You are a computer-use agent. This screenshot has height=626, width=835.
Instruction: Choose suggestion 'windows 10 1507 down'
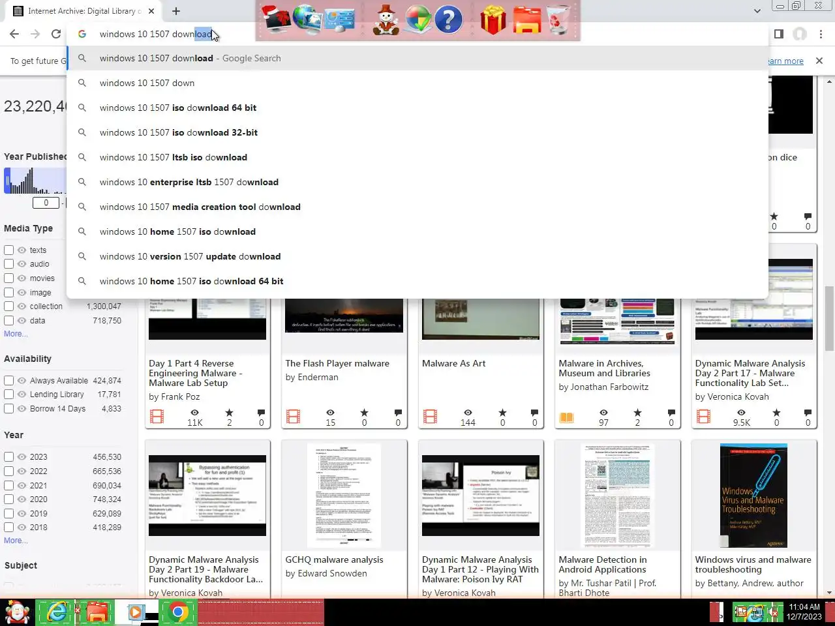[417, 83]
